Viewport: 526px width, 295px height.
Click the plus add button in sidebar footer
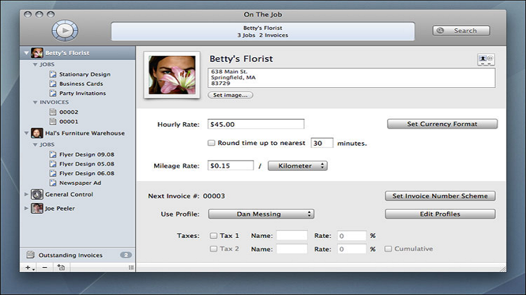(x=30, y=267)
